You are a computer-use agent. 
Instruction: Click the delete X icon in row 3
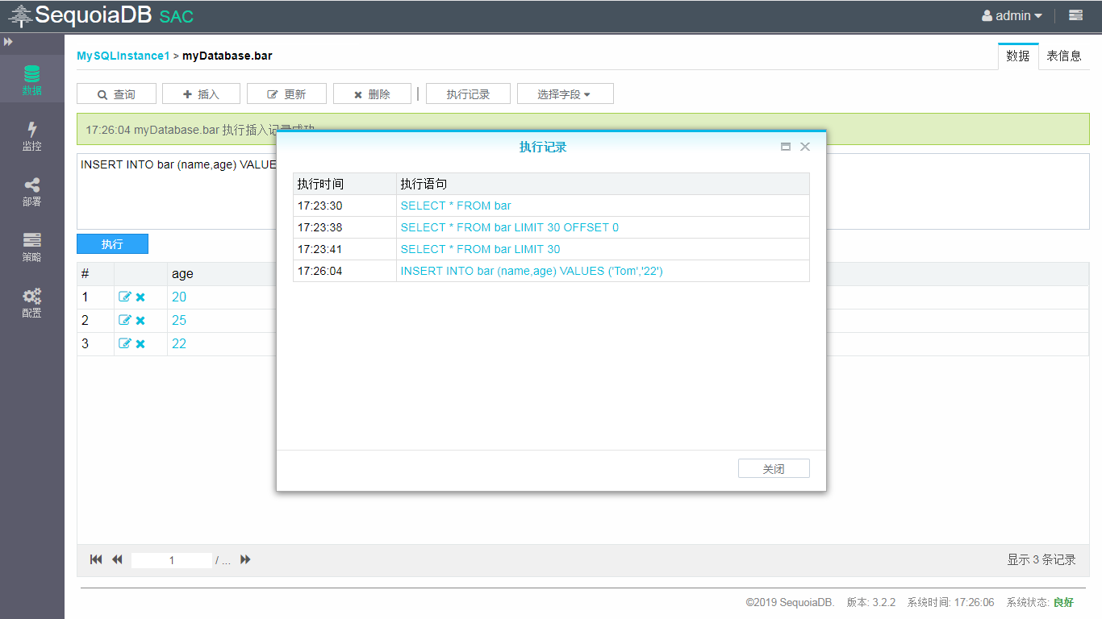click(x=140, y=344)
